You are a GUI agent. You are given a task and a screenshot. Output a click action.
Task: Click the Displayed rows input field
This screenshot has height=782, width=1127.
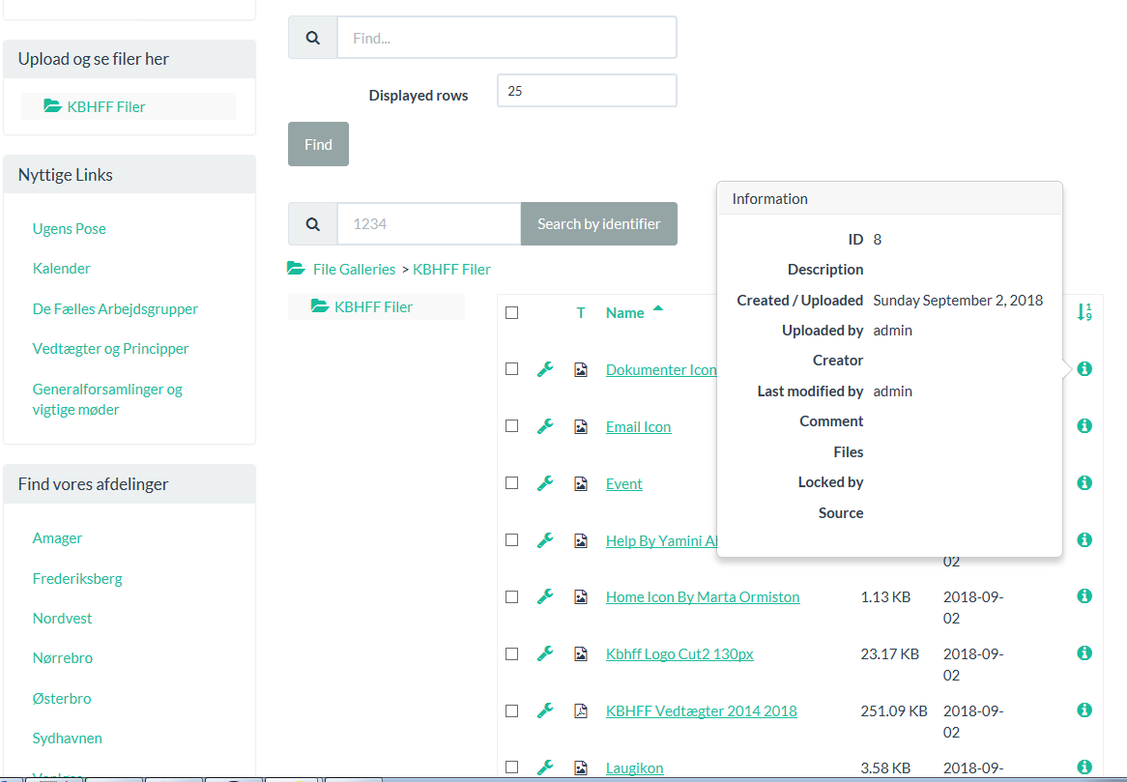coord(586,91)
